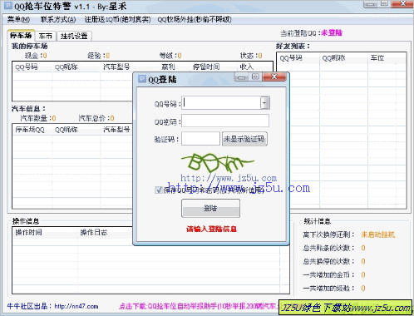Image resolution: width=414 pixels, height=316 pixels.
Task: Open the 注册送1Q币 menu item
Action: pyautogui.click(x=117, y=19)
